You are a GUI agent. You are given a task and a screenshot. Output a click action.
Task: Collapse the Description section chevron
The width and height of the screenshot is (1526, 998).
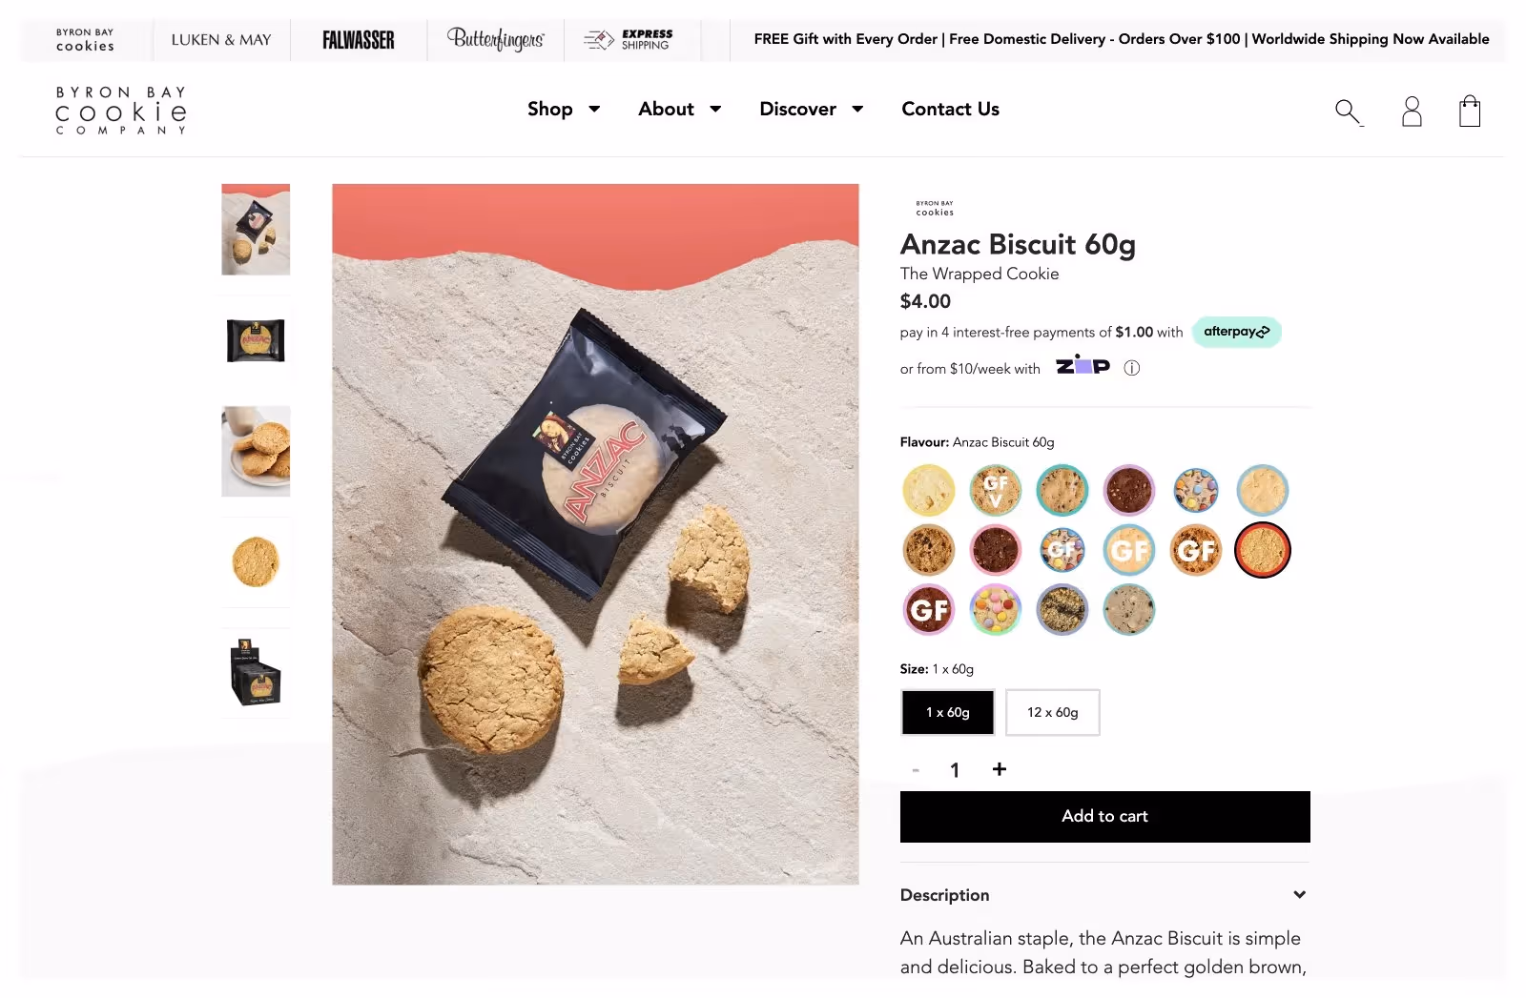coord(1299,894)
